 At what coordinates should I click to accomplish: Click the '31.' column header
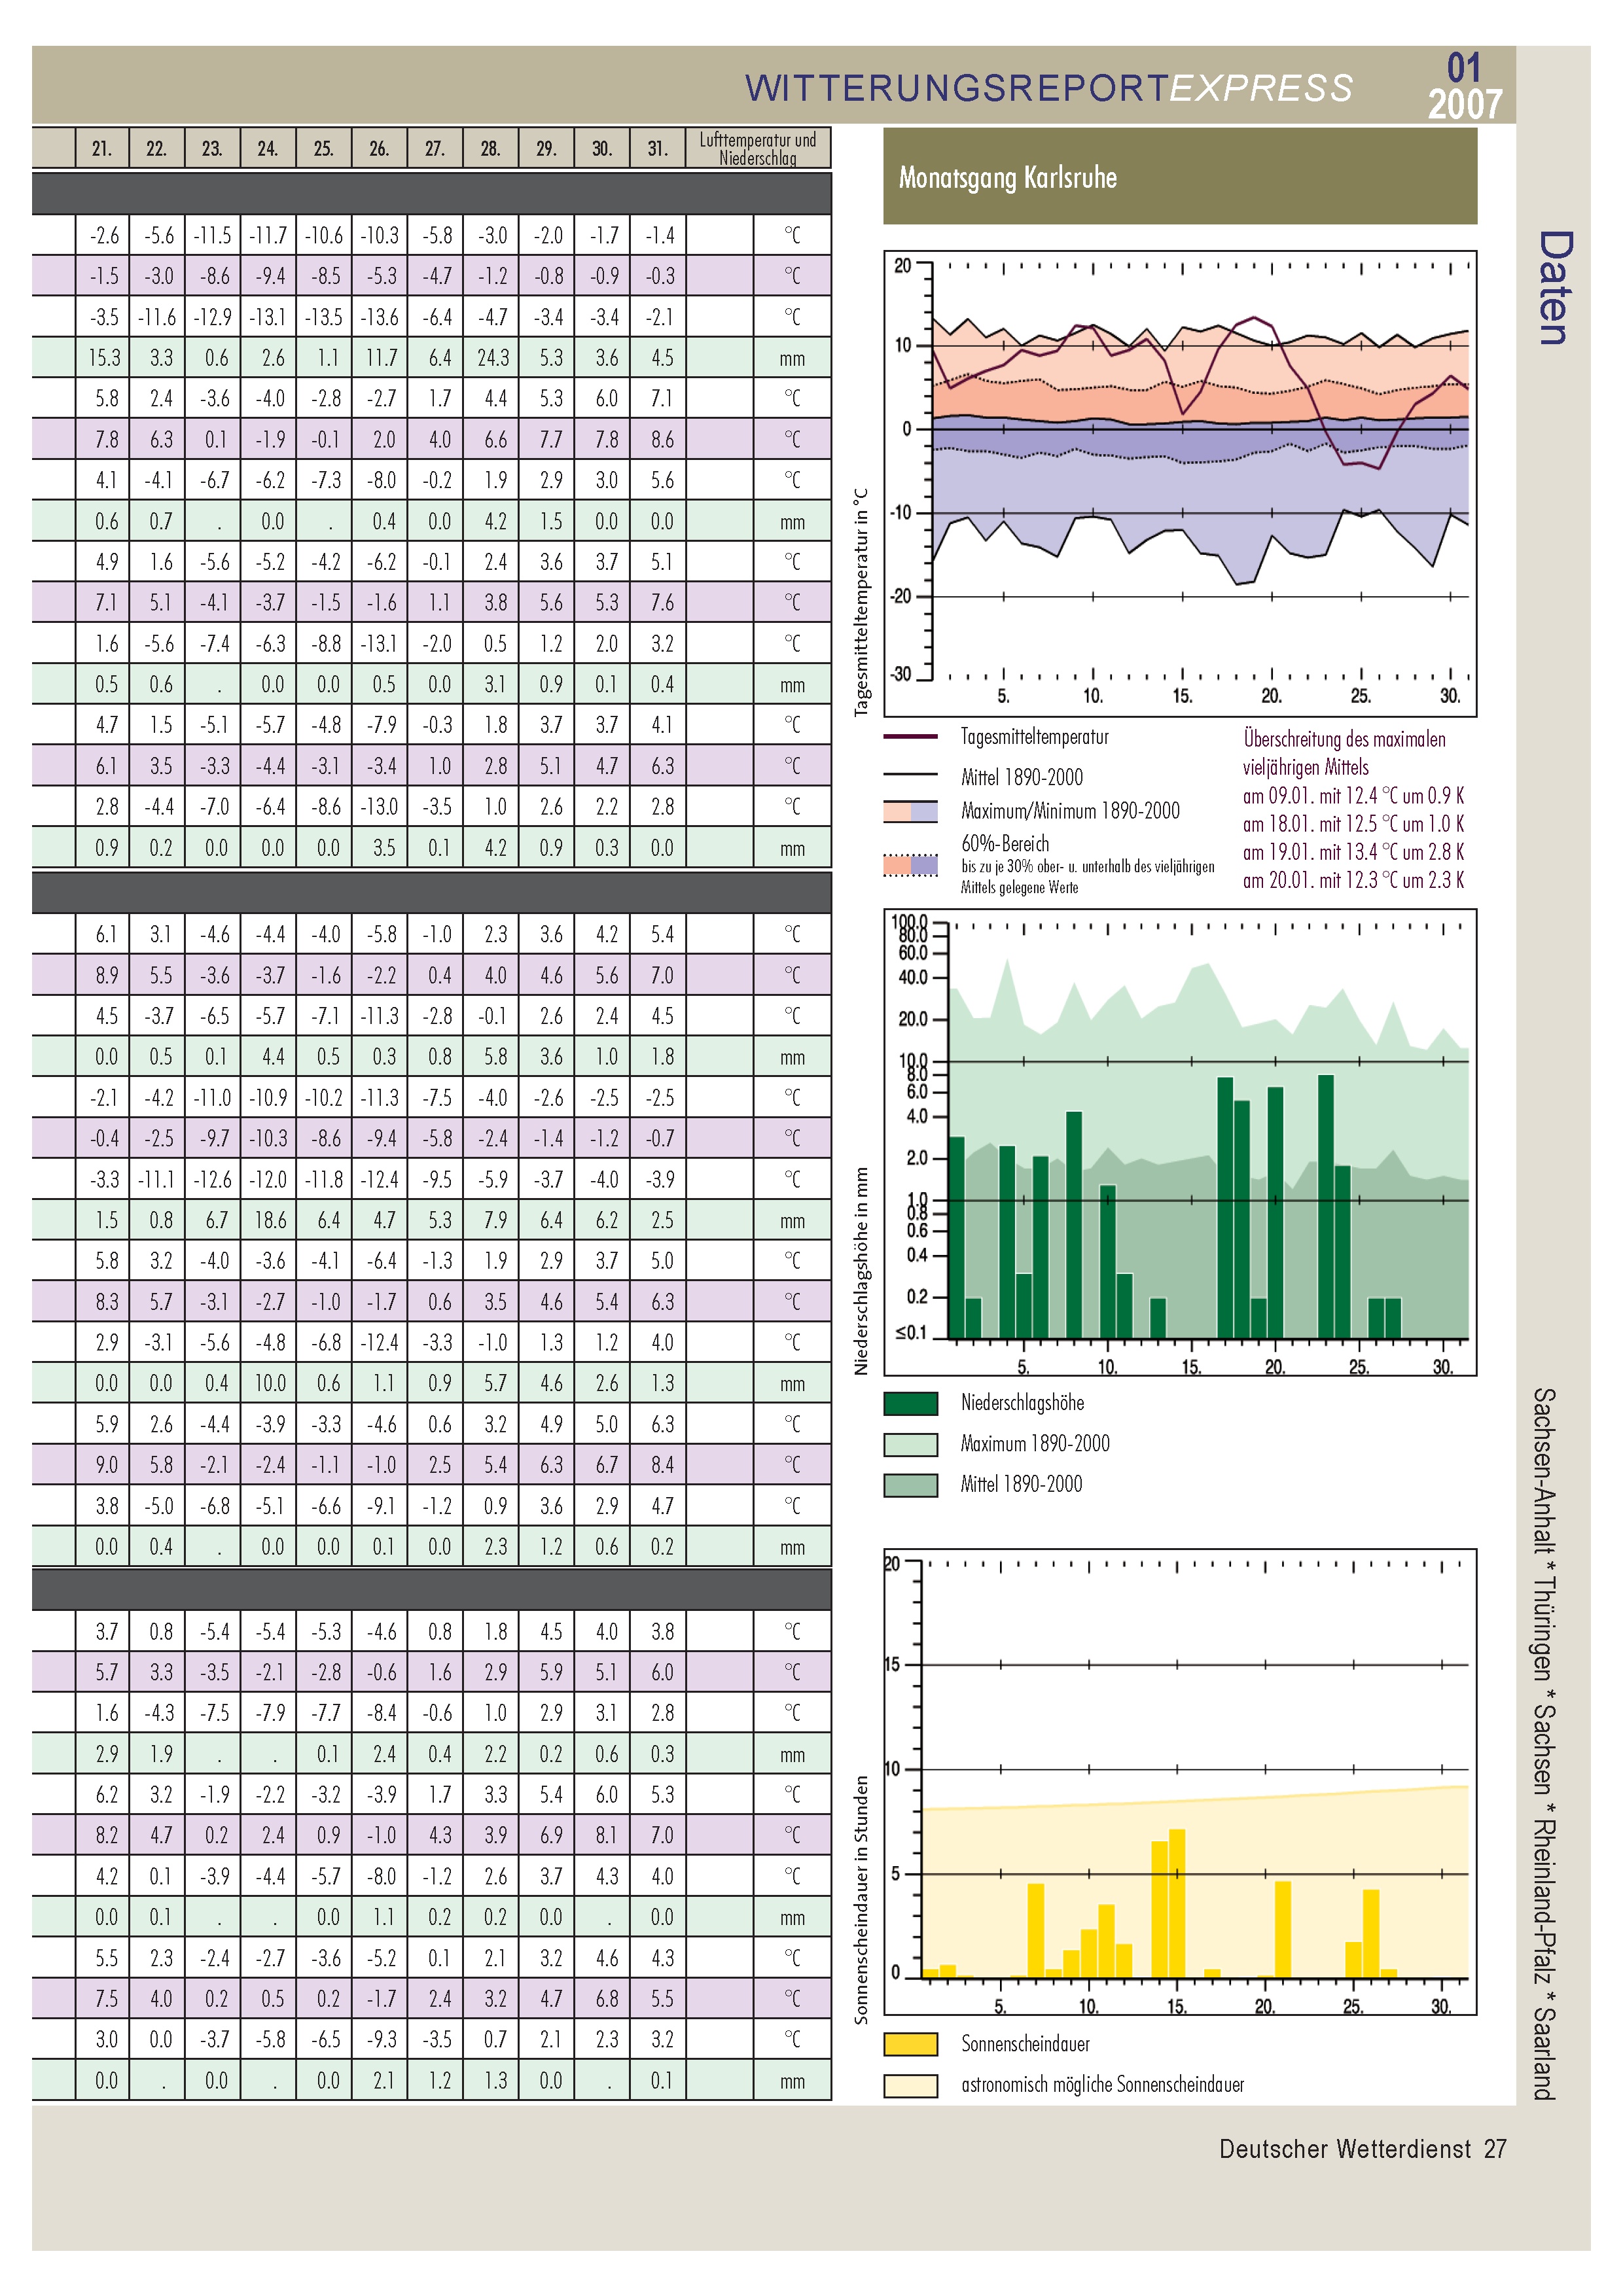(657, 149)
